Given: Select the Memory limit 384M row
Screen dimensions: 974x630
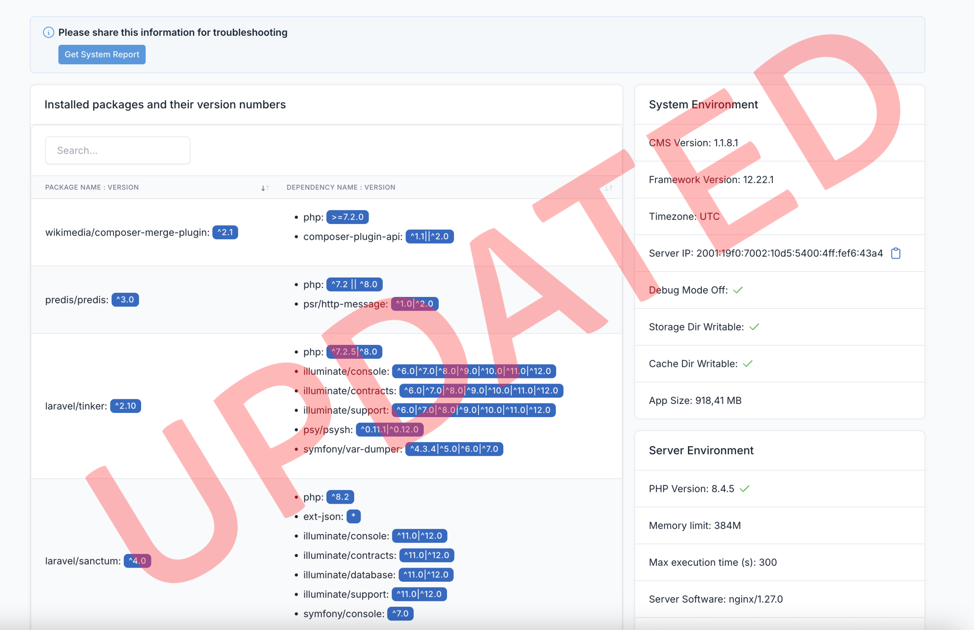Looking at the screenshot, I should (x=780, y=526).
